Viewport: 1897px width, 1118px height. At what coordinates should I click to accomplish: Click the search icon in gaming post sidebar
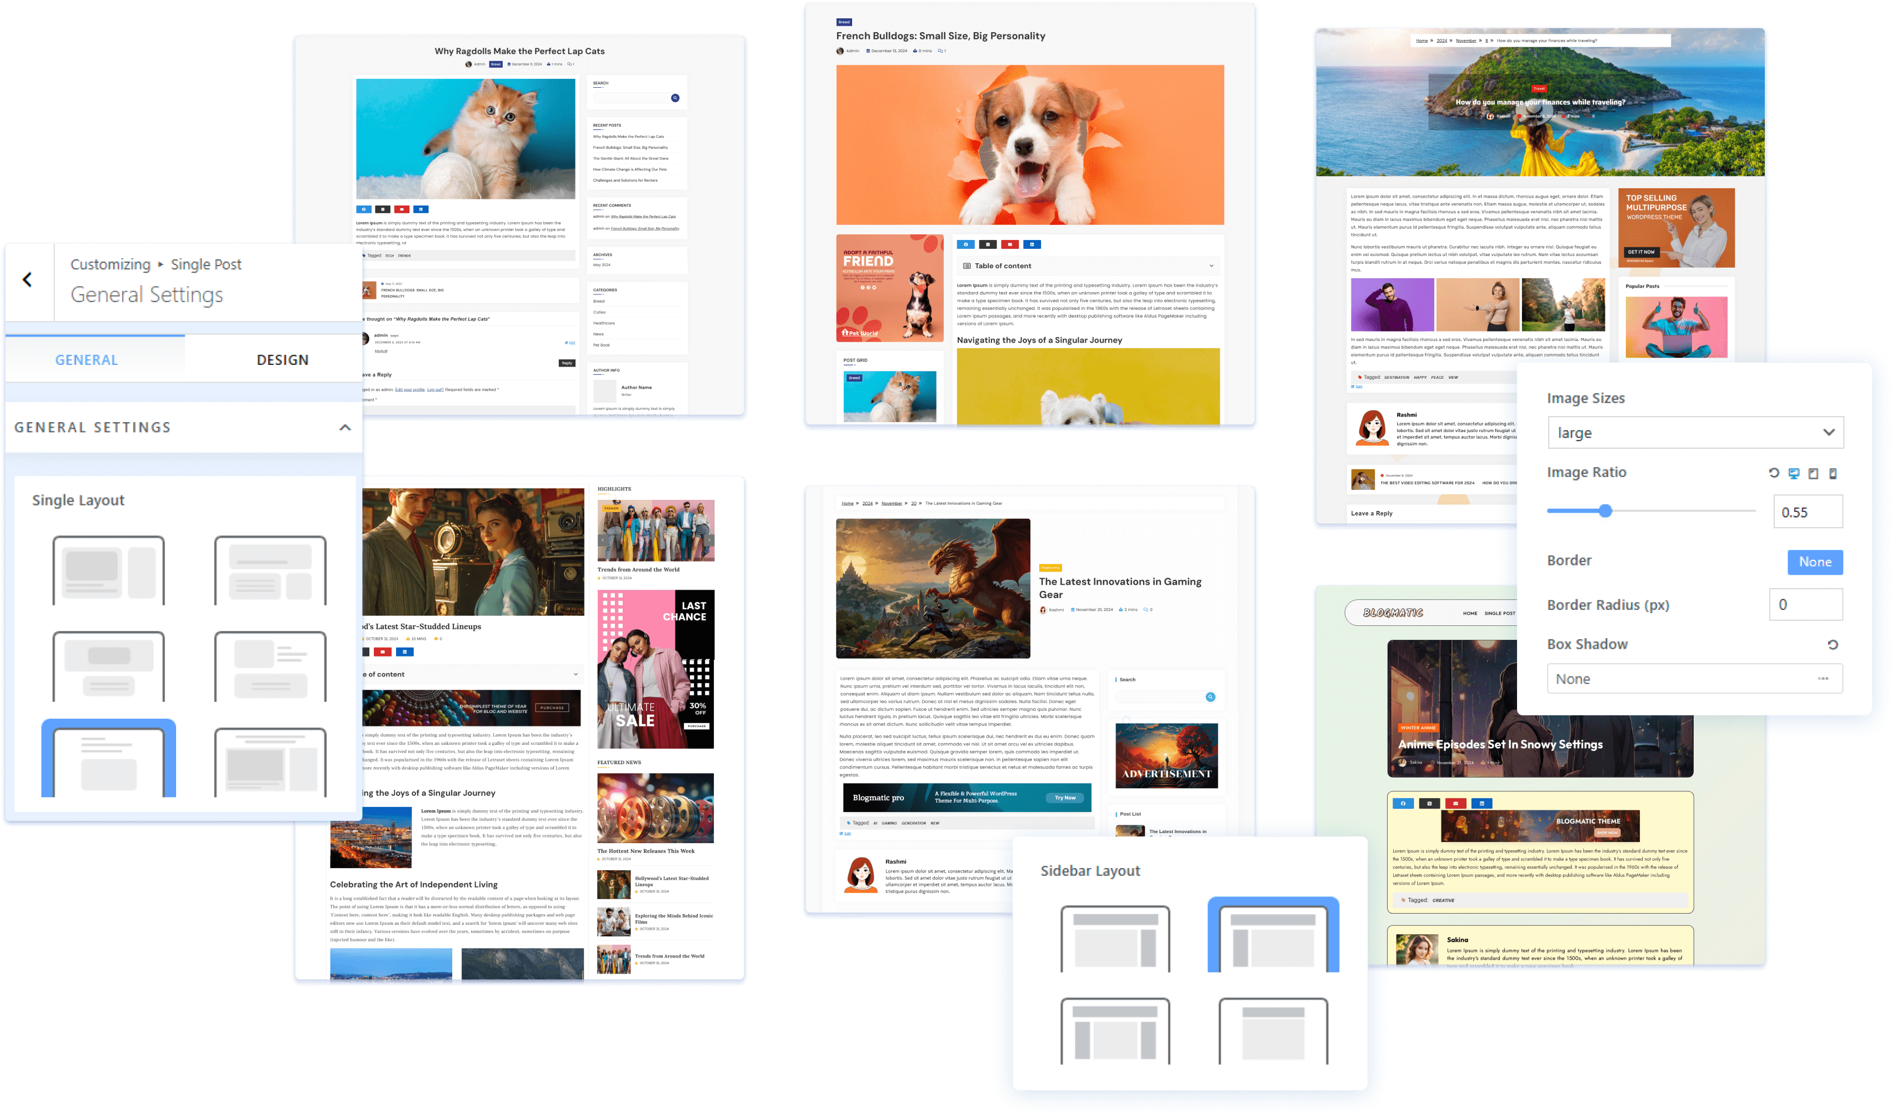click(x=1210, y=697)
